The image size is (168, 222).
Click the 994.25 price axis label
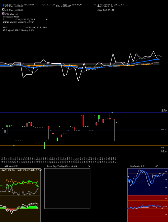tap(164, 129)
